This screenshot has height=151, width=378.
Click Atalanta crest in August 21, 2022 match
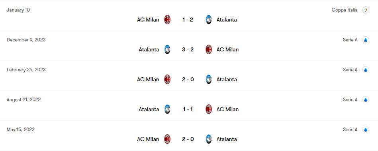[x=167, y=109]
